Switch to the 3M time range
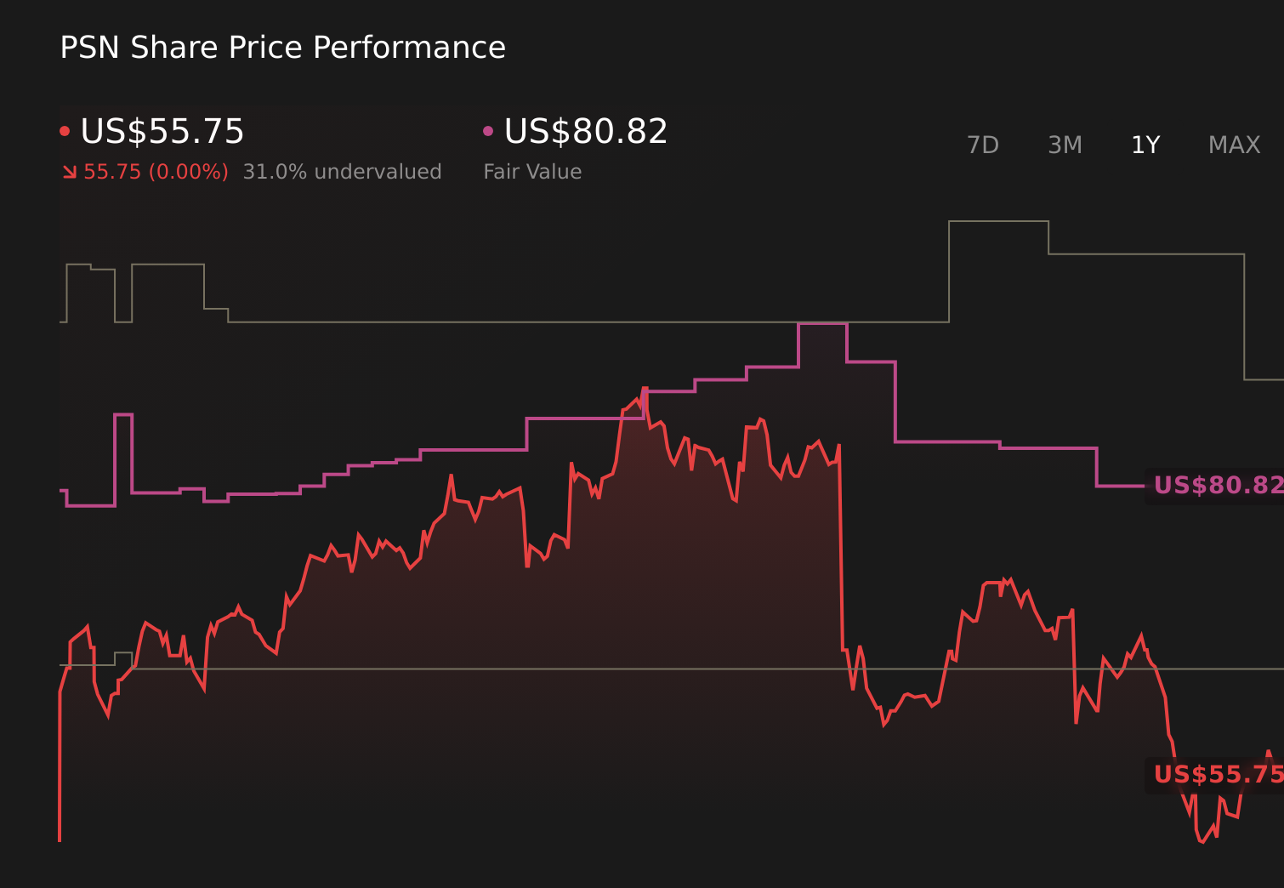This screenshot has width=1284, height=888. [x=1065, y=145]
